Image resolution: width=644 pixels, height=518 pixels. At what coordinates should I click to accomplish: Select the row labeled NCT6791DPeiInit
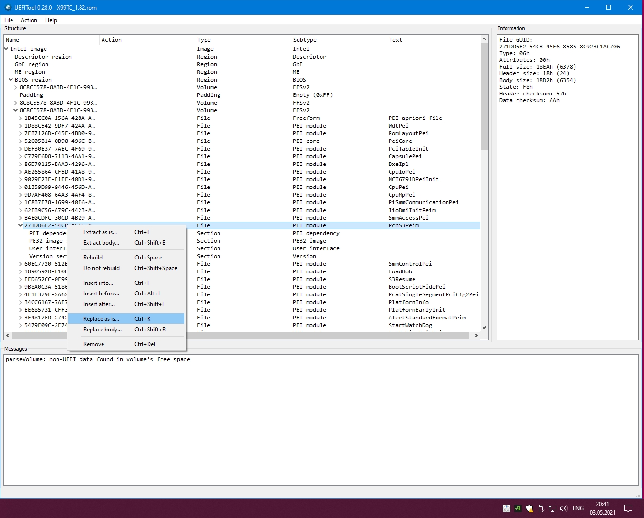242,179
